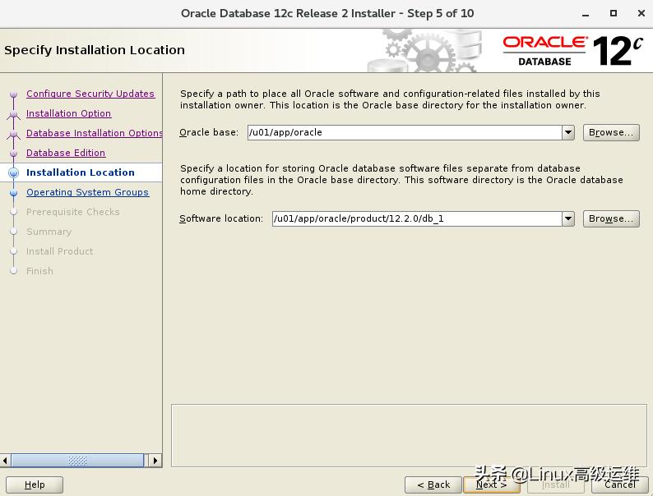This screenshot has height=496, width=653.
Task: Minimize the installer window
Action: point(586,14)
